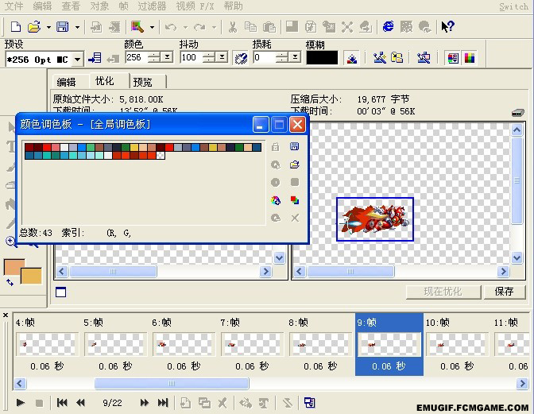Click the Save floppy disk icon

click(63, 26)
